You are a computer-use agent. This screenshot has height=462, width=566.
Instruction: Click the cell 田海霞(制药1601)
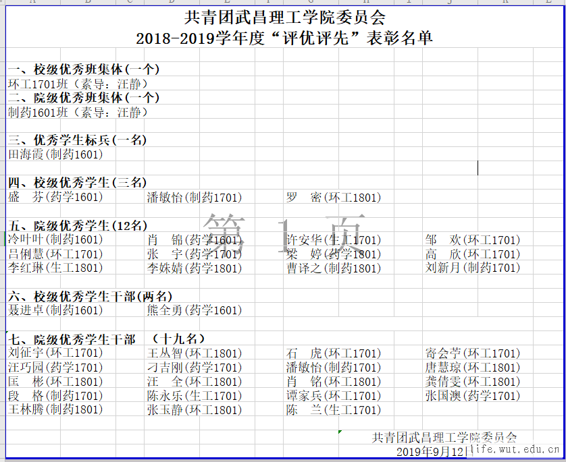(x=55, y=154)
